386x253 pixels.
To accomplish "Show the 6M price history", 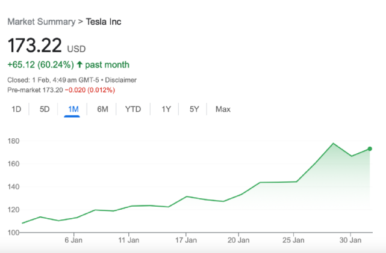I will [102, 109].
